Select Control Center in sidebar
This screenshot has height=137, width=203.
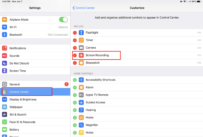35,92
